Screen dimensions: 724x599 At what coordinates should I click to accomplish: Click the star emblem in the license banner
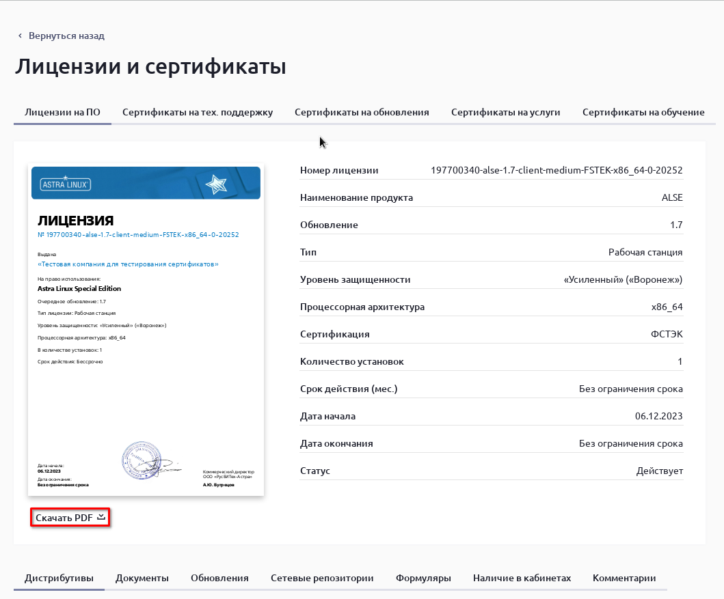tap(215, 183)
